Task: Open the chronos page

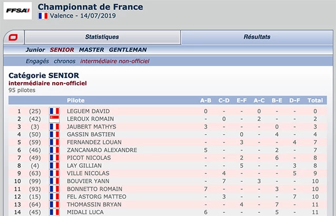Action: click(65, 61)
